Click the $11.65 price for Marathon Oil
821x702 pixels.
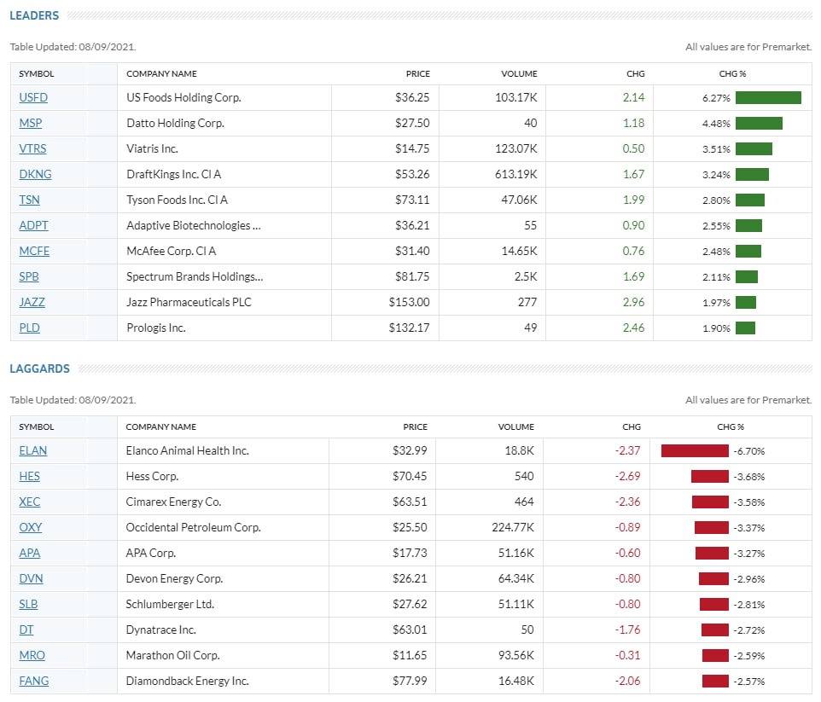pyautogui.click(x=410, y=656)
